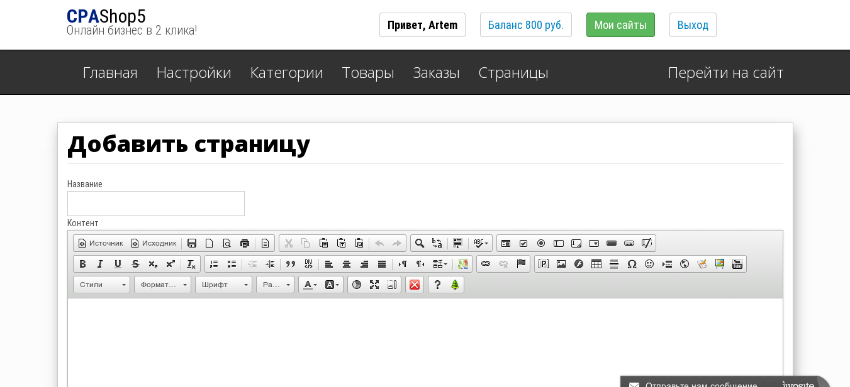This screenshot has height=387, width=850.
Task: Insert an image
Action: click(x=561, y=264)
